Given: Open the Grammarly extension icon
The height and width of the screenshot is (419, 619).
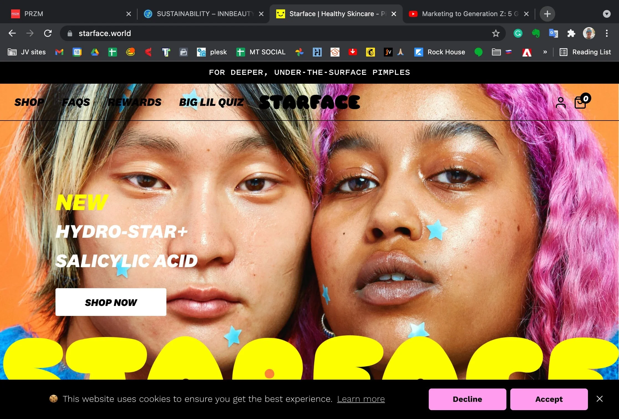Looking at the screenshot, I should click(518, 34).
